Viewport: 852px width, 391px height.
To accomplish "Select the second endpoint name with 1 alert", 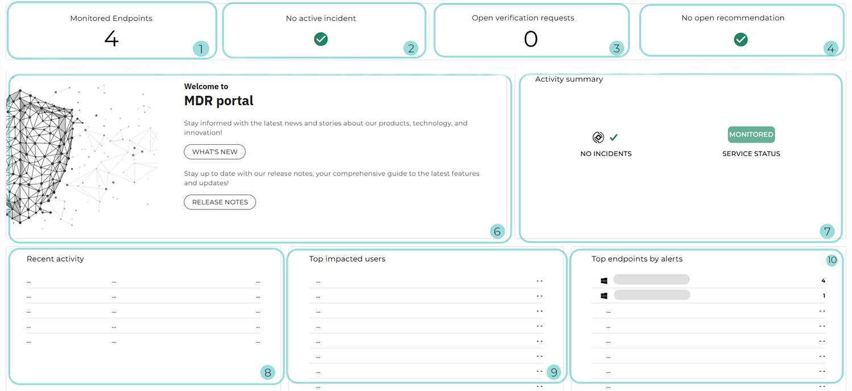I will point(651,295).
